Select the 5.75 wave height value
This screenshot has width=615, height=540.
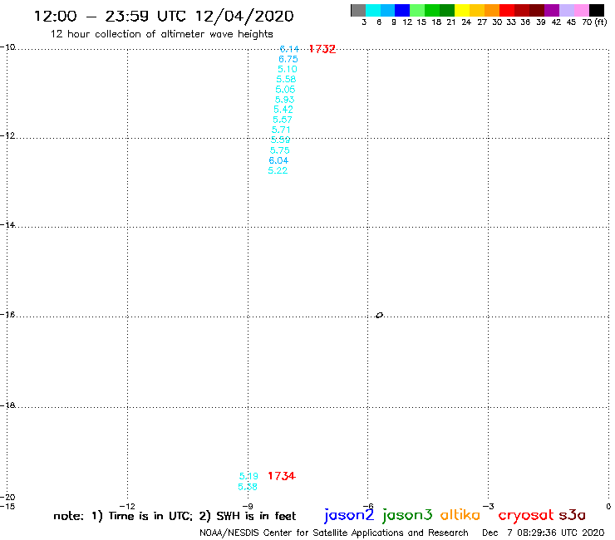(279, 150)
